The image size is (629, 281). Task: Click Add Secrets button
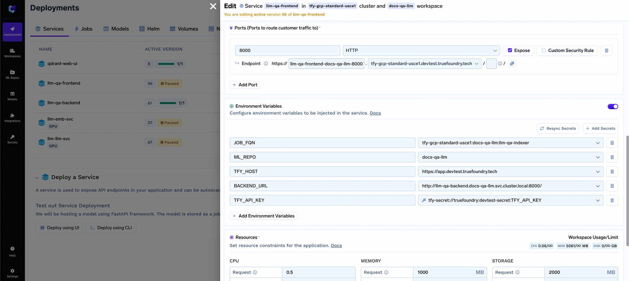(x=600, y=129)
